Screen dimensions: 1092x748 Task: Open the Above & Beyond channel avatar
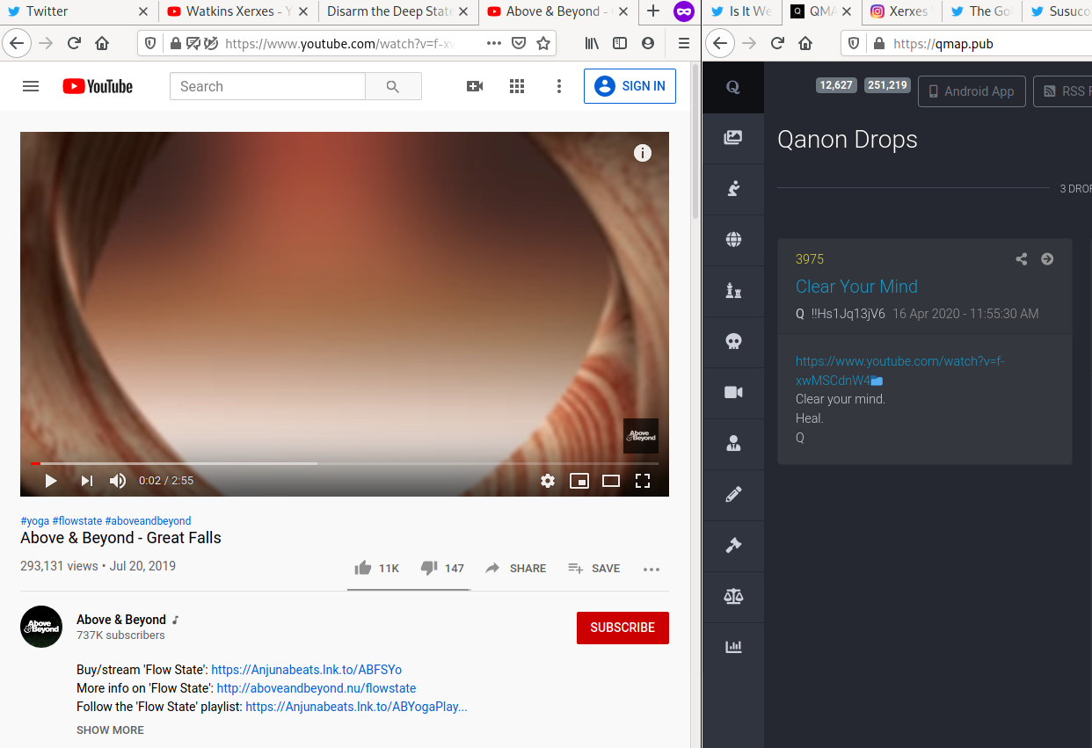(41, 627)
